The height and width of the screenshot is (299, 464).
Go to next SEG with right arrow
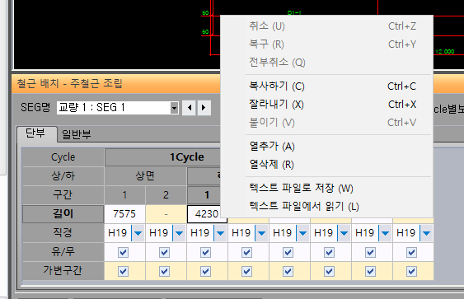(x=204, y=108)
